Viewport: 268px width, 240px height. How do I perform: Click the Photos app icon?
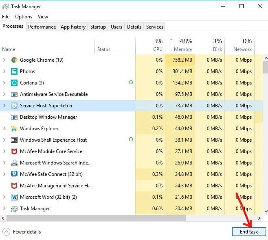click(x=14, y=71)
